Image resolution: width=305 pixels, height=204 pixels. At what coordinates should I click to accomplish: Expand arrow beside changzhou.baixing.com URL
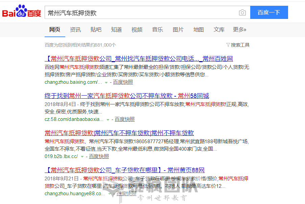[106, 83]
